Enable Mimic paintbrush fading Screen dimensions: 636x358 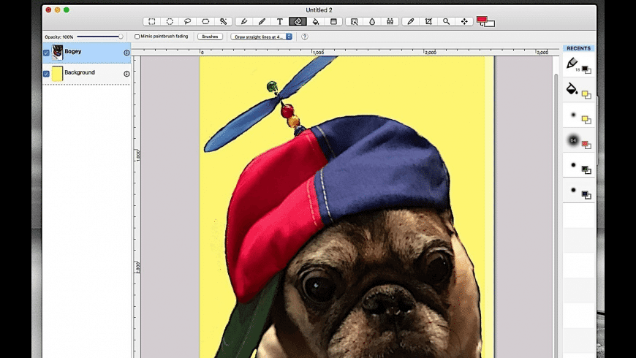[137, 37]
